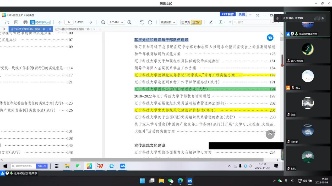
Task: Rotate page counterclockwise
Action: click(x=142, y=22)
